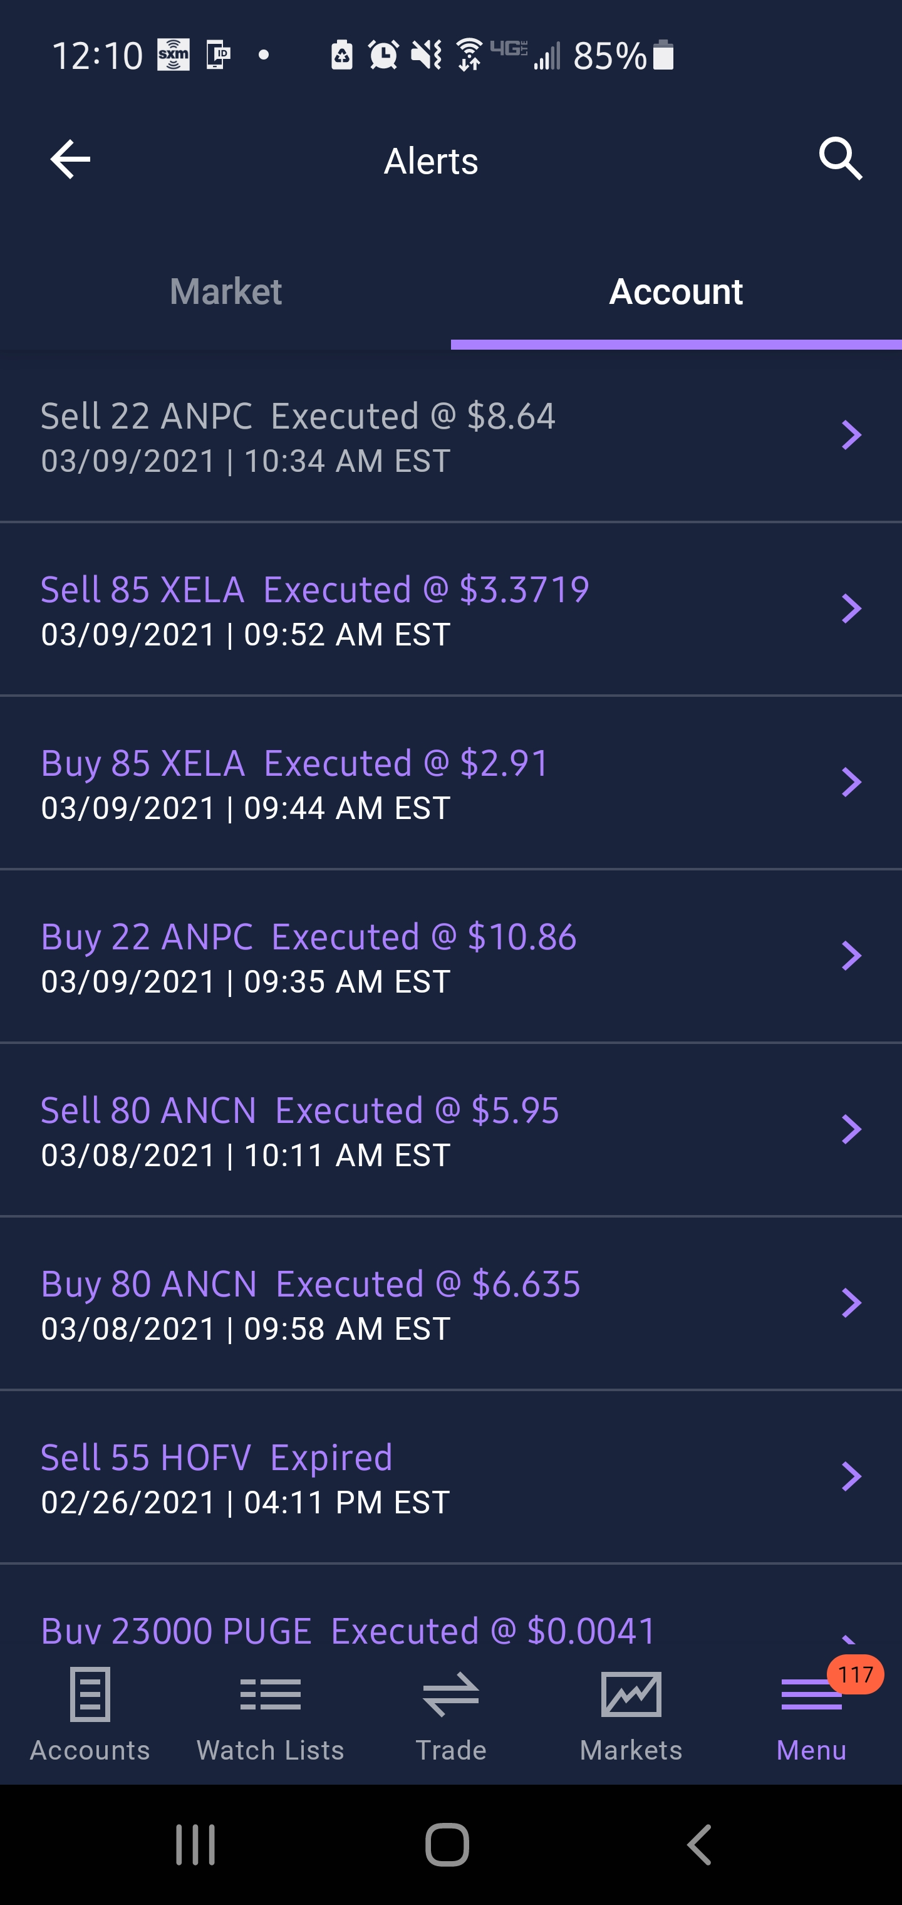Expand chevron for Sell 22 ANPC alert
Viewport: 902px width, 1905px height.
click(x=852, y=435)
